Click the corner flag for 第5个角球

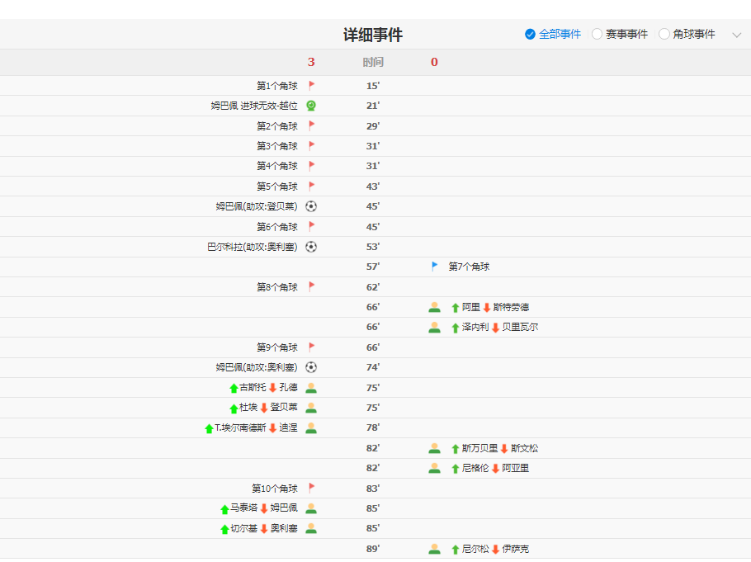pos(311,186)
